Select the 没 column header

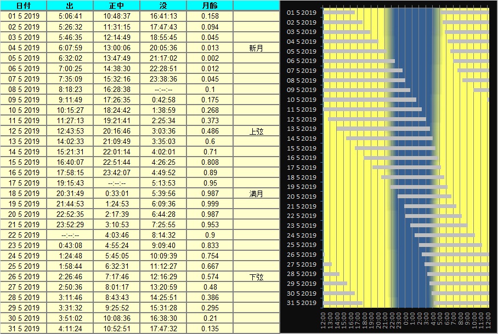[x=163, y=5]
